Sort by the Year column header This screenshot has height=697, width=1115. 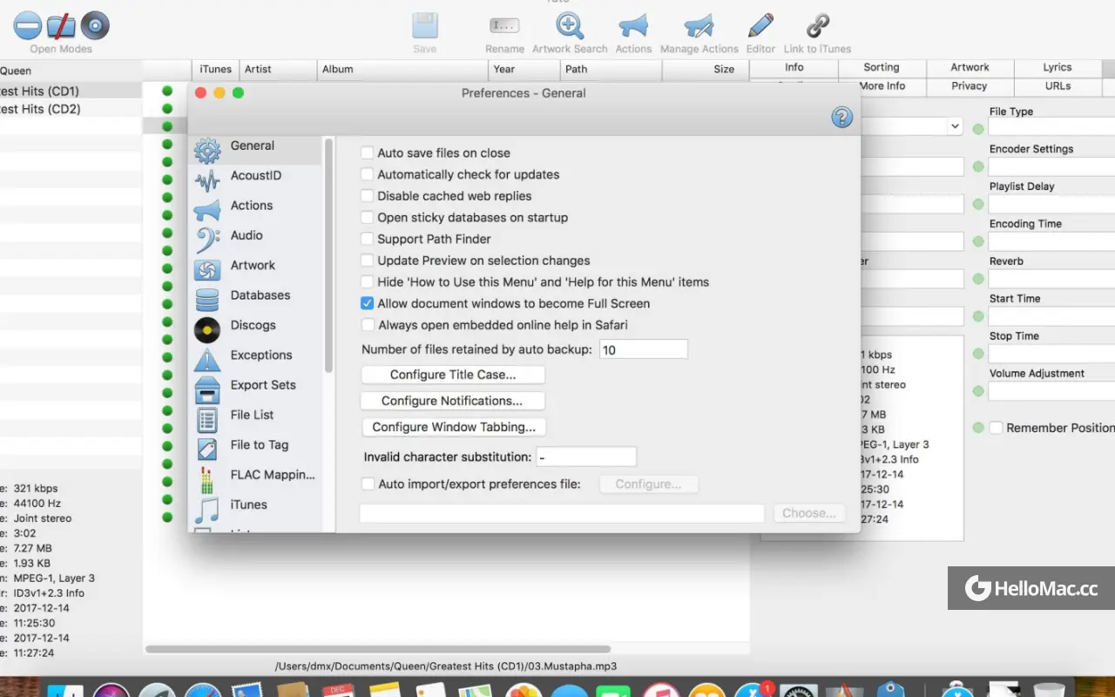tap(524, 69)
